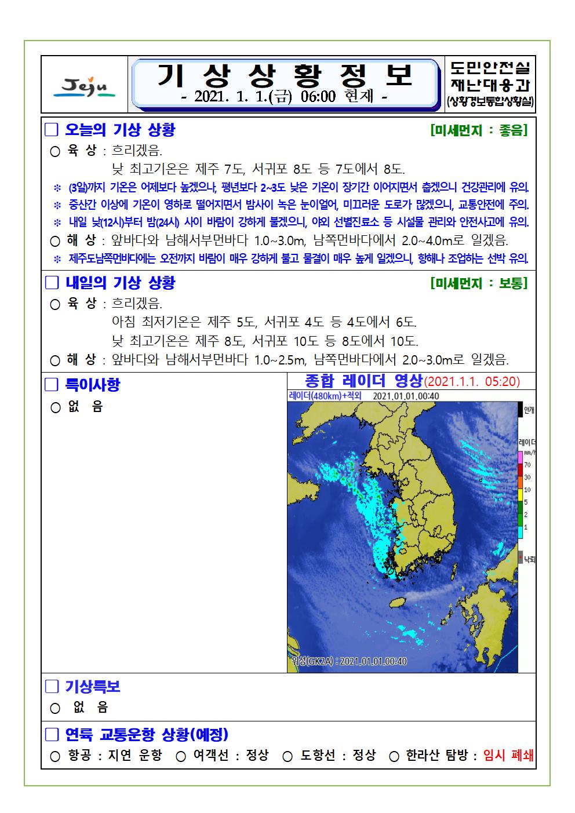
Task: Click the 기상상황정보 title banner
Action: [285, 85]
